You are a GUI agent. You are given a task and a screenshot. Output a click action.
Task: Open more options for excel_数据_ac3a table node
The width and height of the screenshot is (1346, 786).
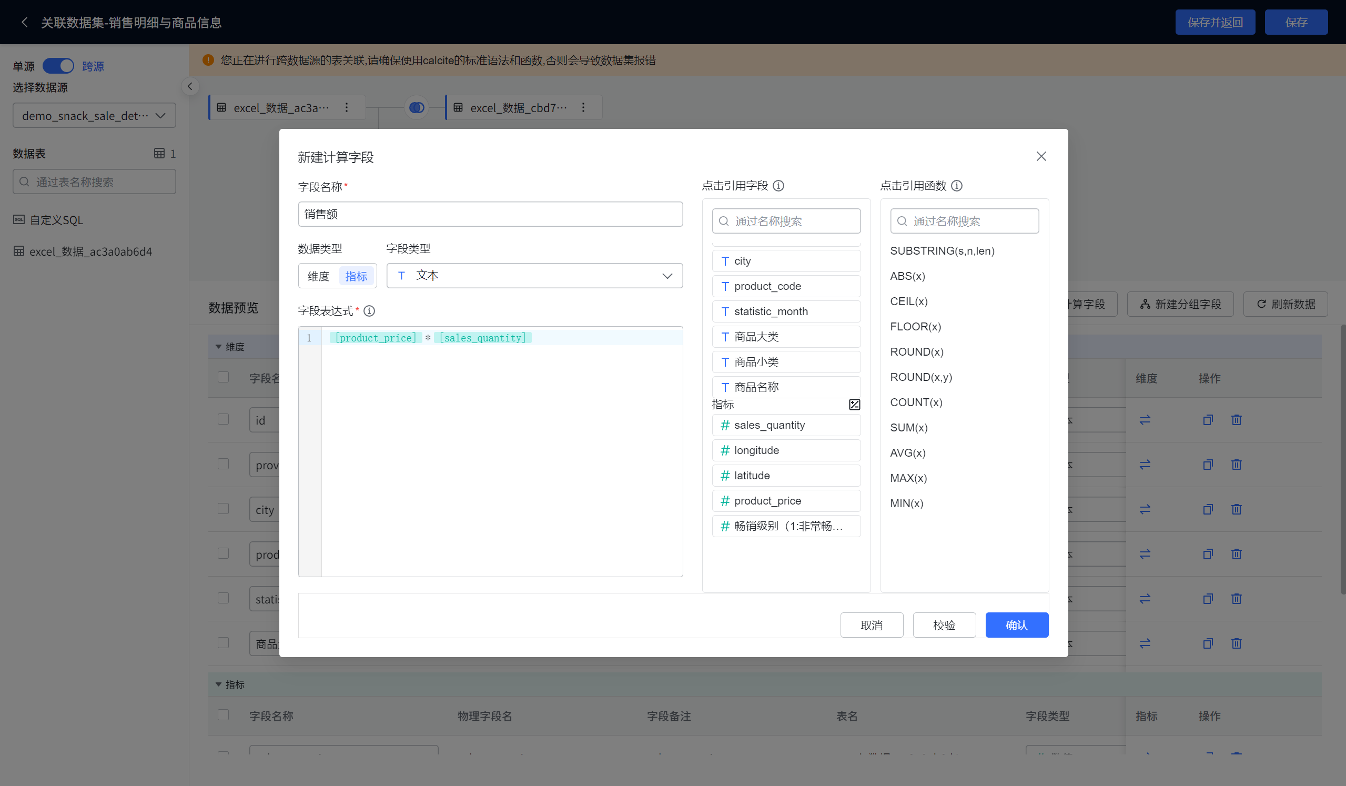pyautogui.click(x=347, y=108)
